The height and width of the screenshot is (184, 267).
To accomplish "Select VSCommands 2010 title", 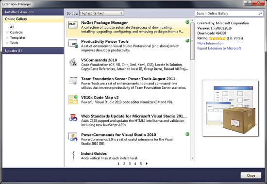I will coord(99,60).
